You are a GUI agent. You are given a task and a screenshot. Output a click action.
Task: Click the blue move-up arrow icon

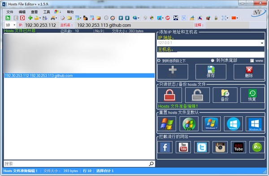[x=121, y=18]
